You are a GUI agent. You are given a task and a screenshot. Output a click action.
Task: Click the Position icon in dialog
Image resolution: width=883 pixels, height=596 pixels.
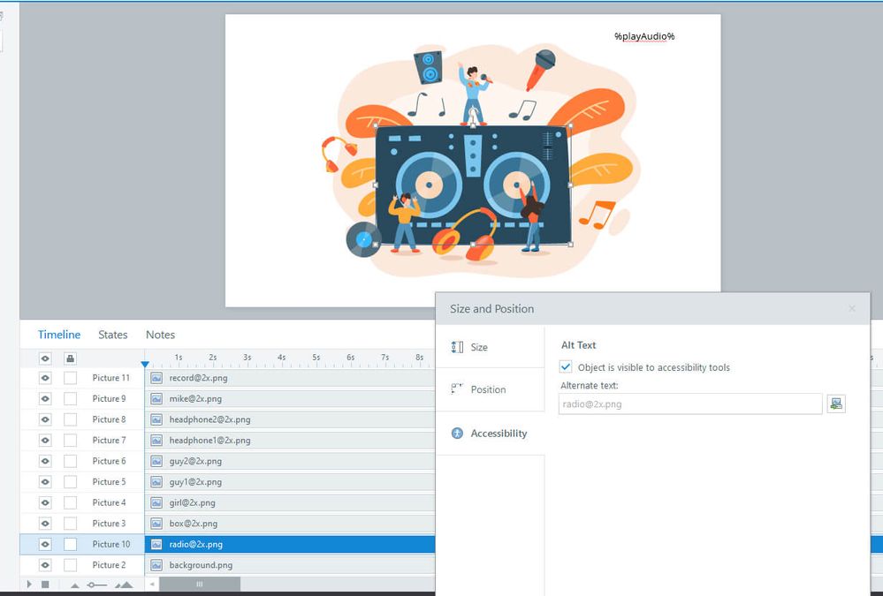457,389
